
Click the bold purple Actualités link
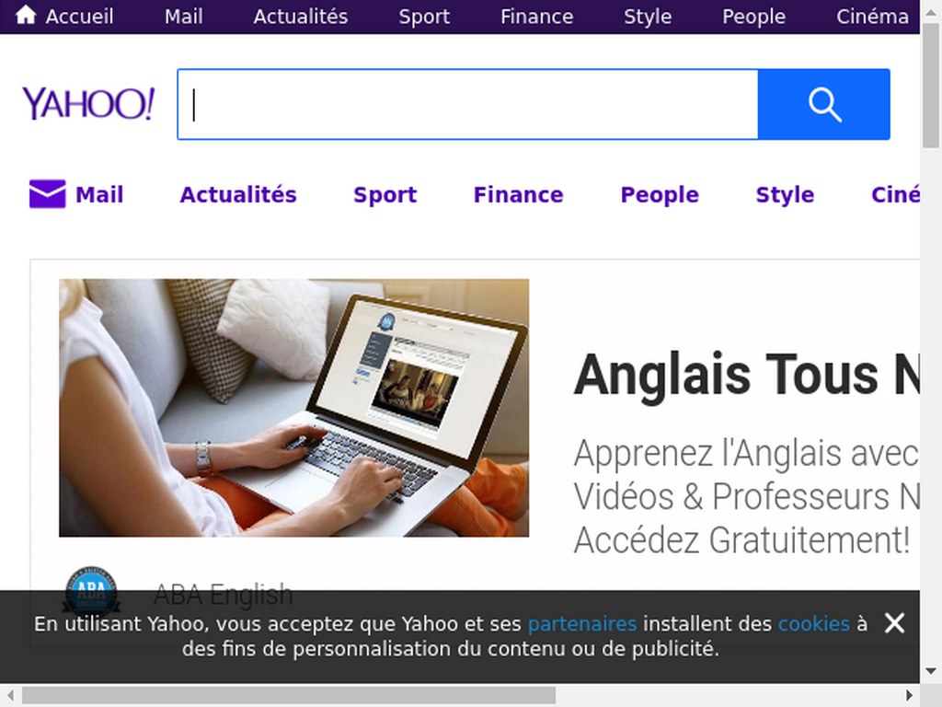click(238, 195)
